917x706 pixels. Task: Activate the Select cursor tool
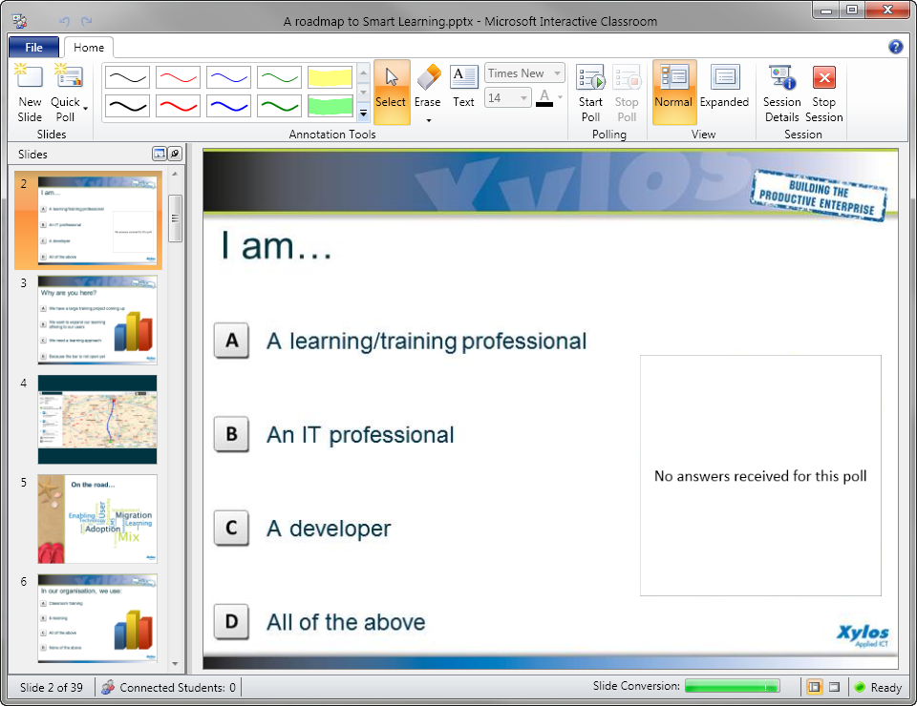pos(392,92)
